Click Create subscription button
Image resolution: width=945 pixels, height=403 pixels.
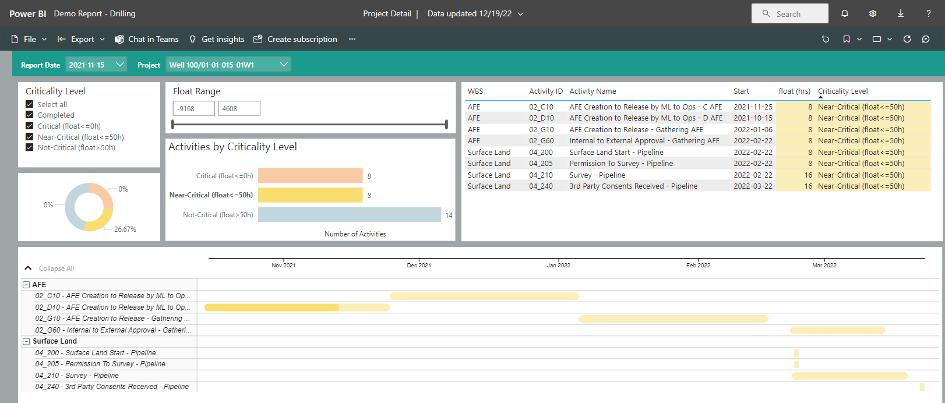pyautogui.click(x=295, y=39)
